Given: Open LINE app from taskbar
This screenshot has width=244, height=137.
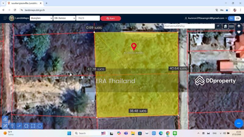Looking at the screenshot, I should (175, 133).
